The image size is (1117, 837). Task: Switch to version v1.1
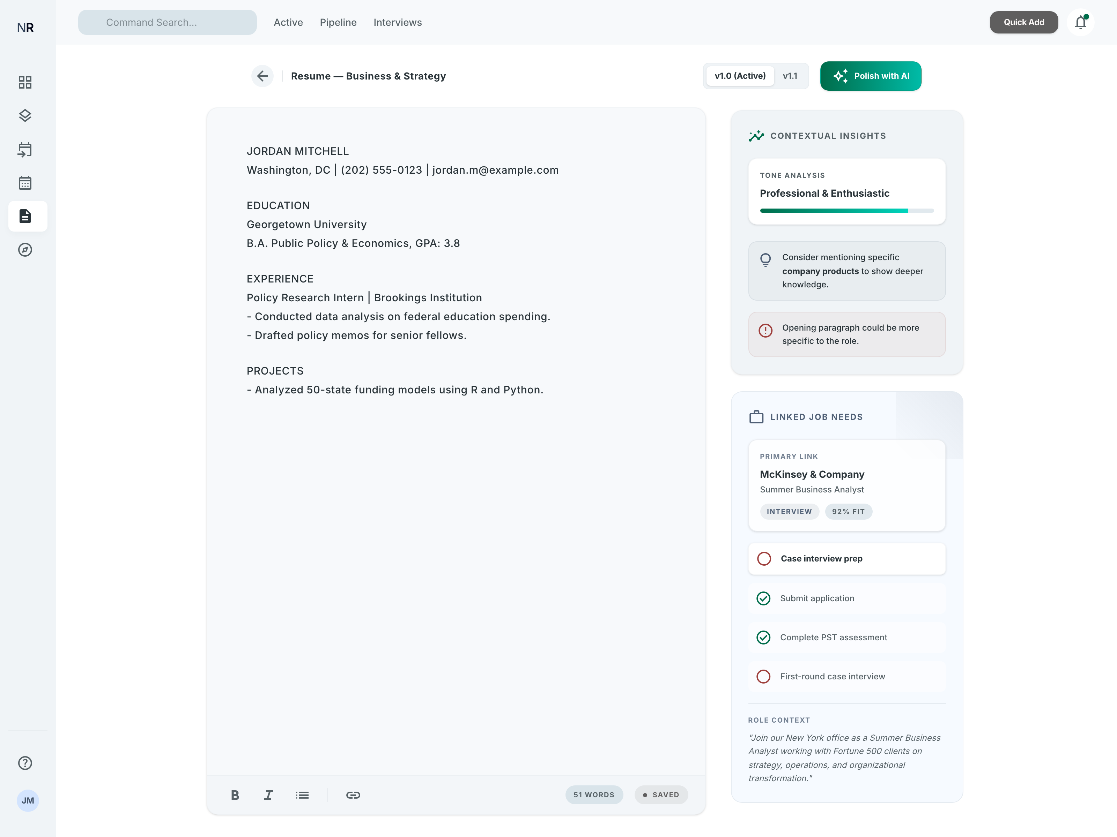coord(790,76)
